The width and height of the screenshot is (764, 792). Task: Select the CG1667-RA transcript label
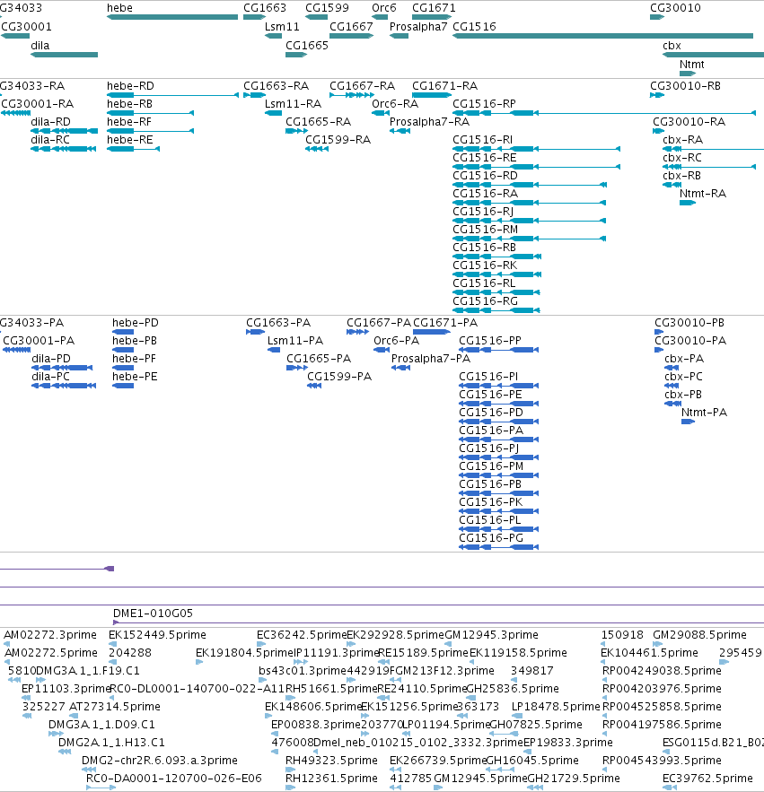pyautogui.click(x=363, y=86)
